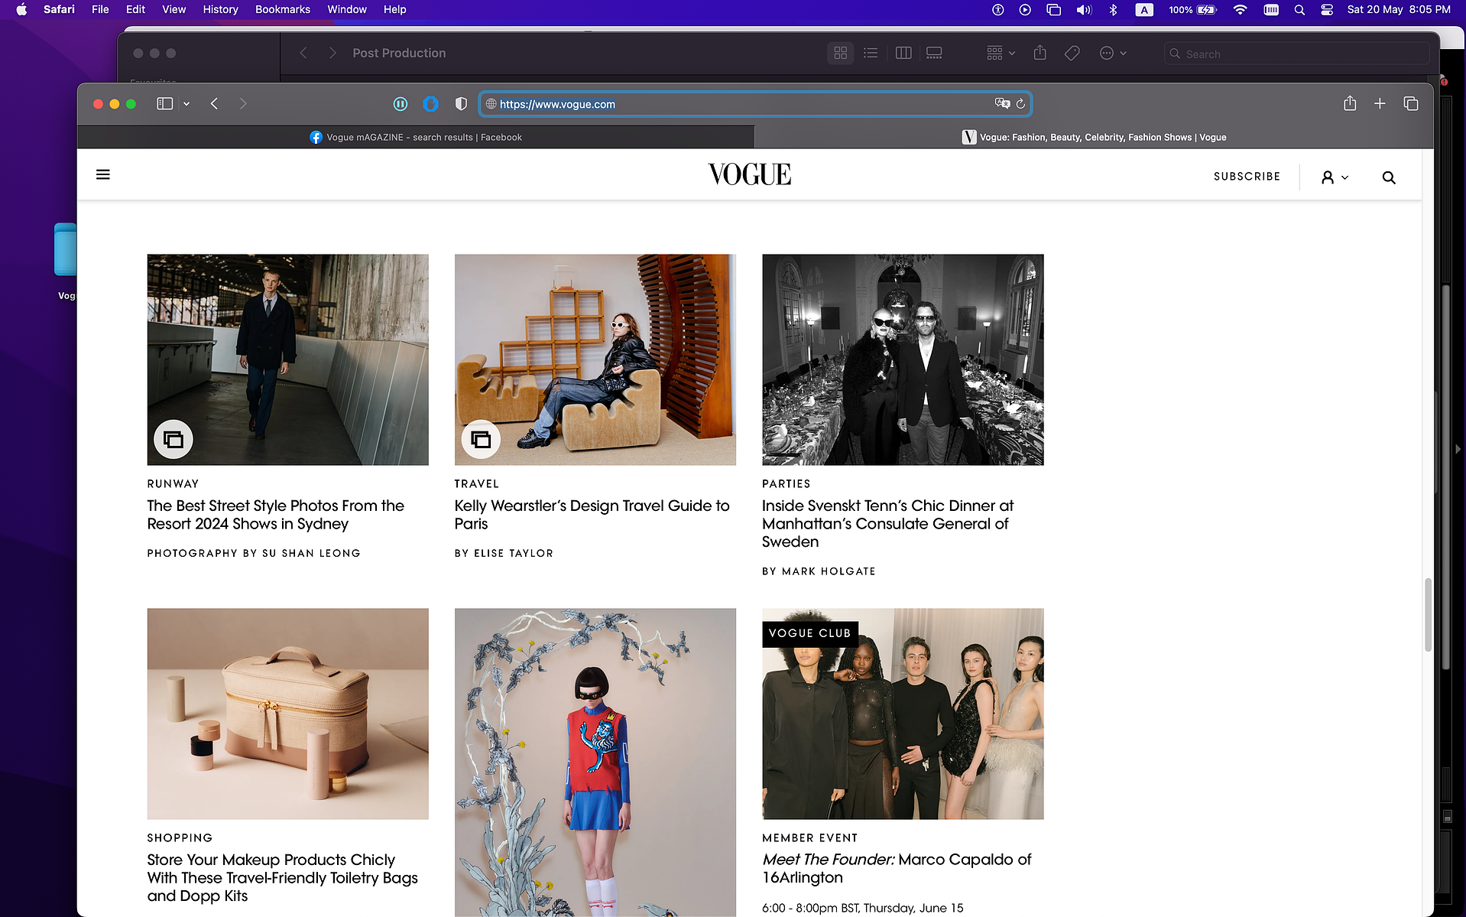
Task: Click the VOGUE logo
Action: coord(749,174)
